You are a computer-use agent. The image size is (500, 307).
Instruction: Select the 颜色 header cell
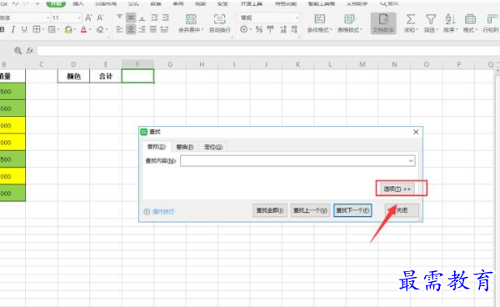[x=73, y=76]
